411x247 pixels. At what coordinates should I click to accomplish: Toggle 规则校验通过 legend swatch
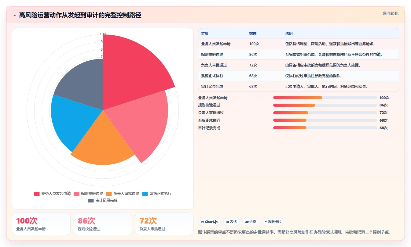point(76,194)
